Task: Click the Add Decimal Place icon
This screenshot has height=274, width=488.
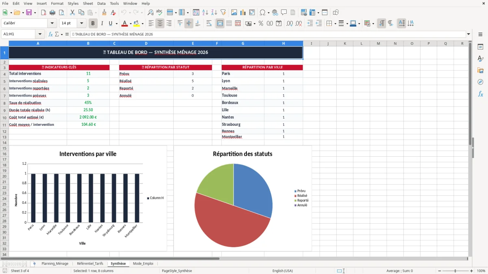Action: (x=290, y=24)
